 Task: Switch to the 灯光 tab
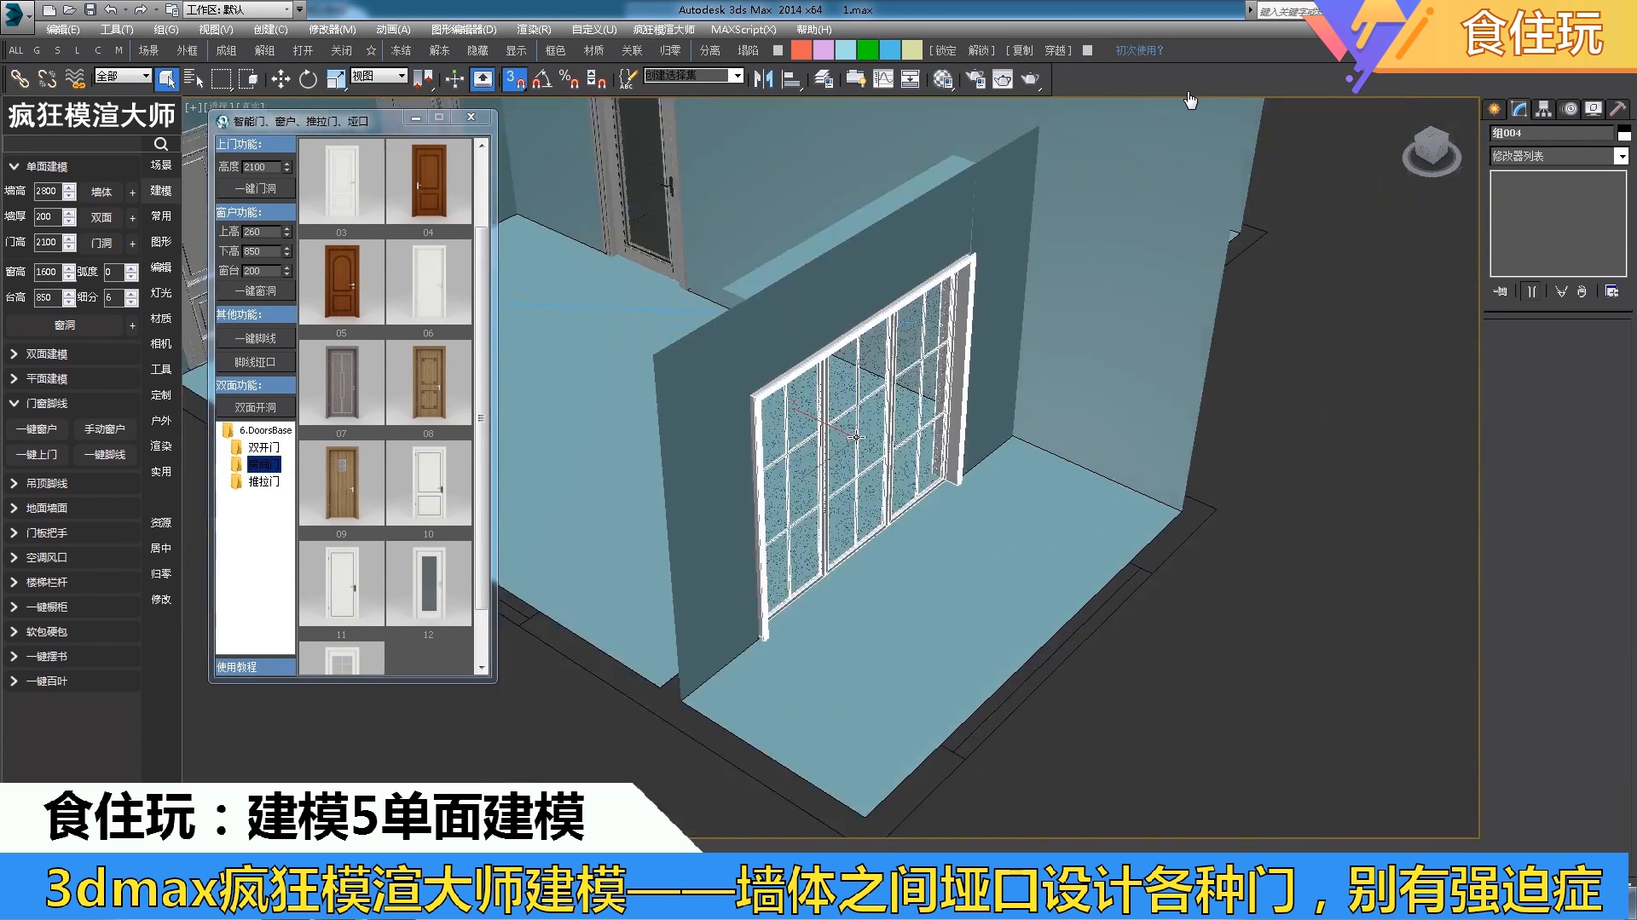(x=161, y=292)
